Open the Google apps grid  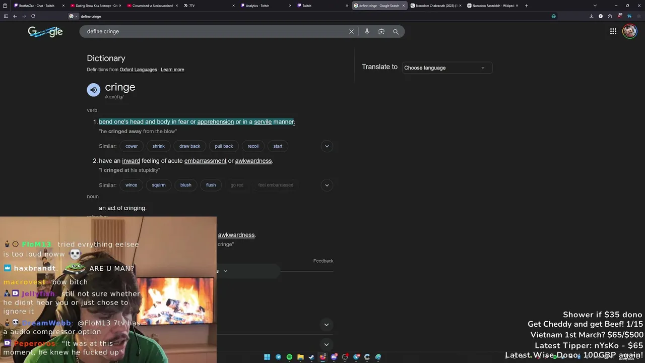coord(613,31)
